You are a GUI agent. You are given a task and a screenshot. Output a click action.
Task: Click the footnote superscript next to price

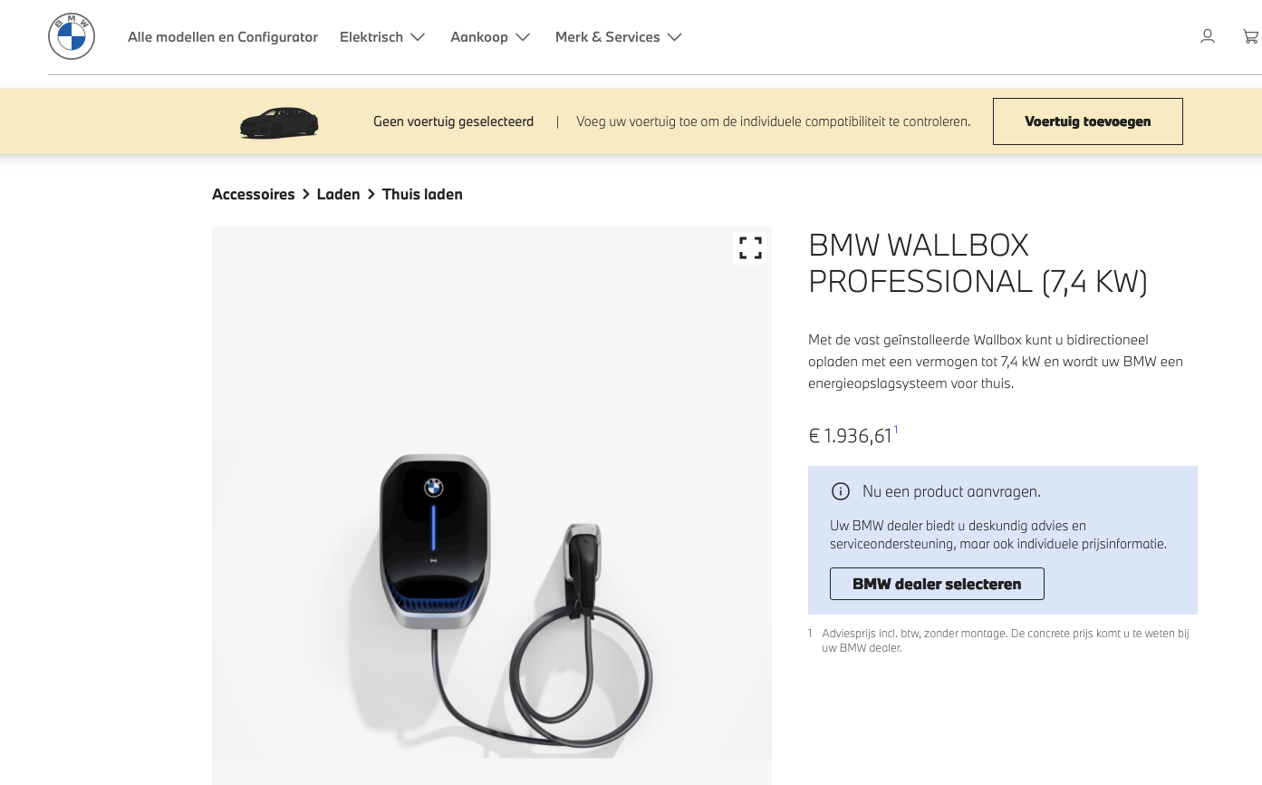(x=896, y=430)
